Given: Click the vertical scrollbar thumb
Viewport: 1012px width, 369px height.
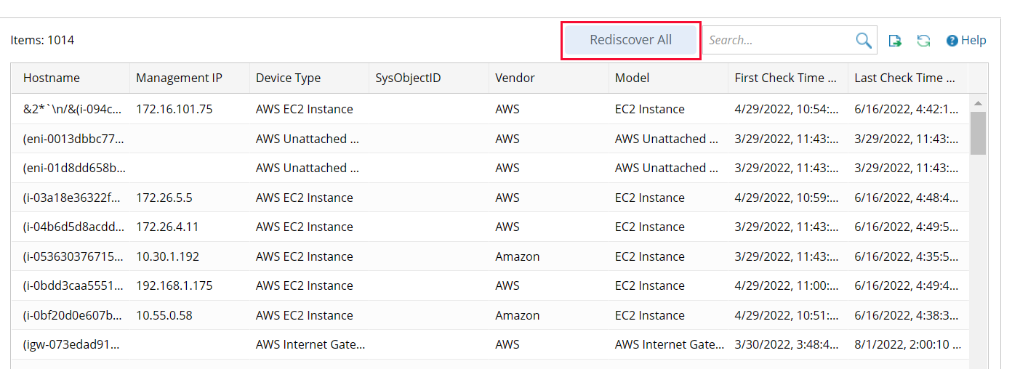Looking at the screenshot, I should [x=978, y=133].
